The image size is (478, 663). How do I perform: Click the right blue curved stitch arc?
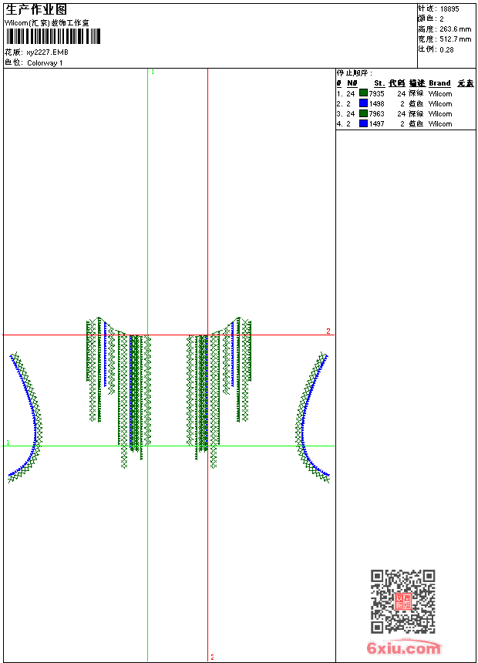[x=306, y=409]
